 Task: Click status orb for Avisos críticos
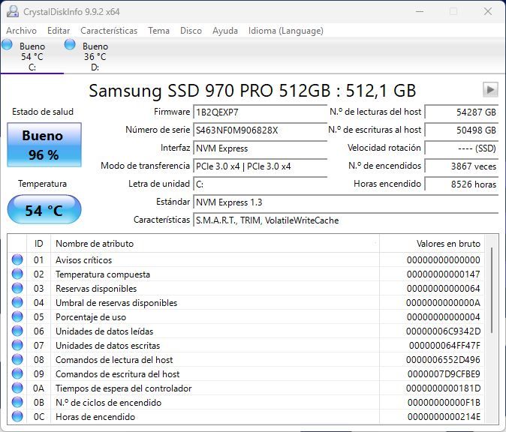(17, 259)
